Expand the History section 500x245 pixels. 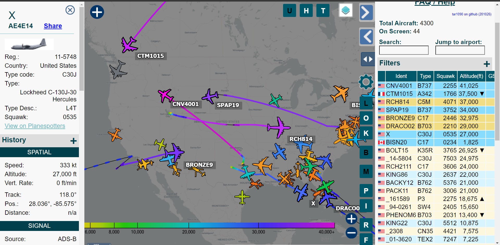pos(73,141)
